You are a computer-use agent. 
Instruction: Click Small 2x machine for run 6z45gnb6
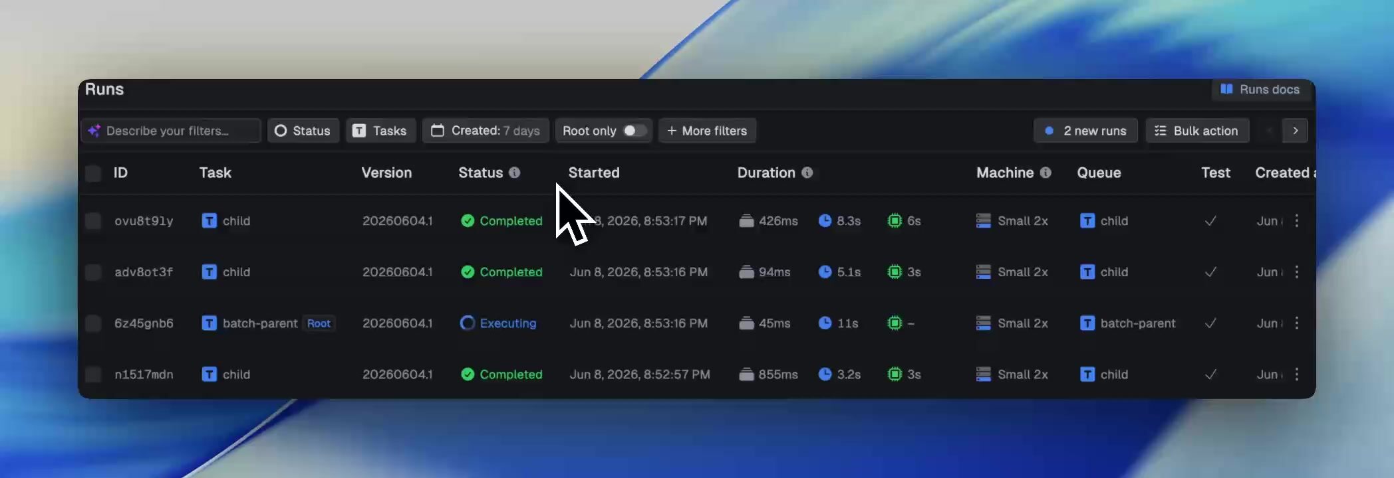(x=1023, y=323)
